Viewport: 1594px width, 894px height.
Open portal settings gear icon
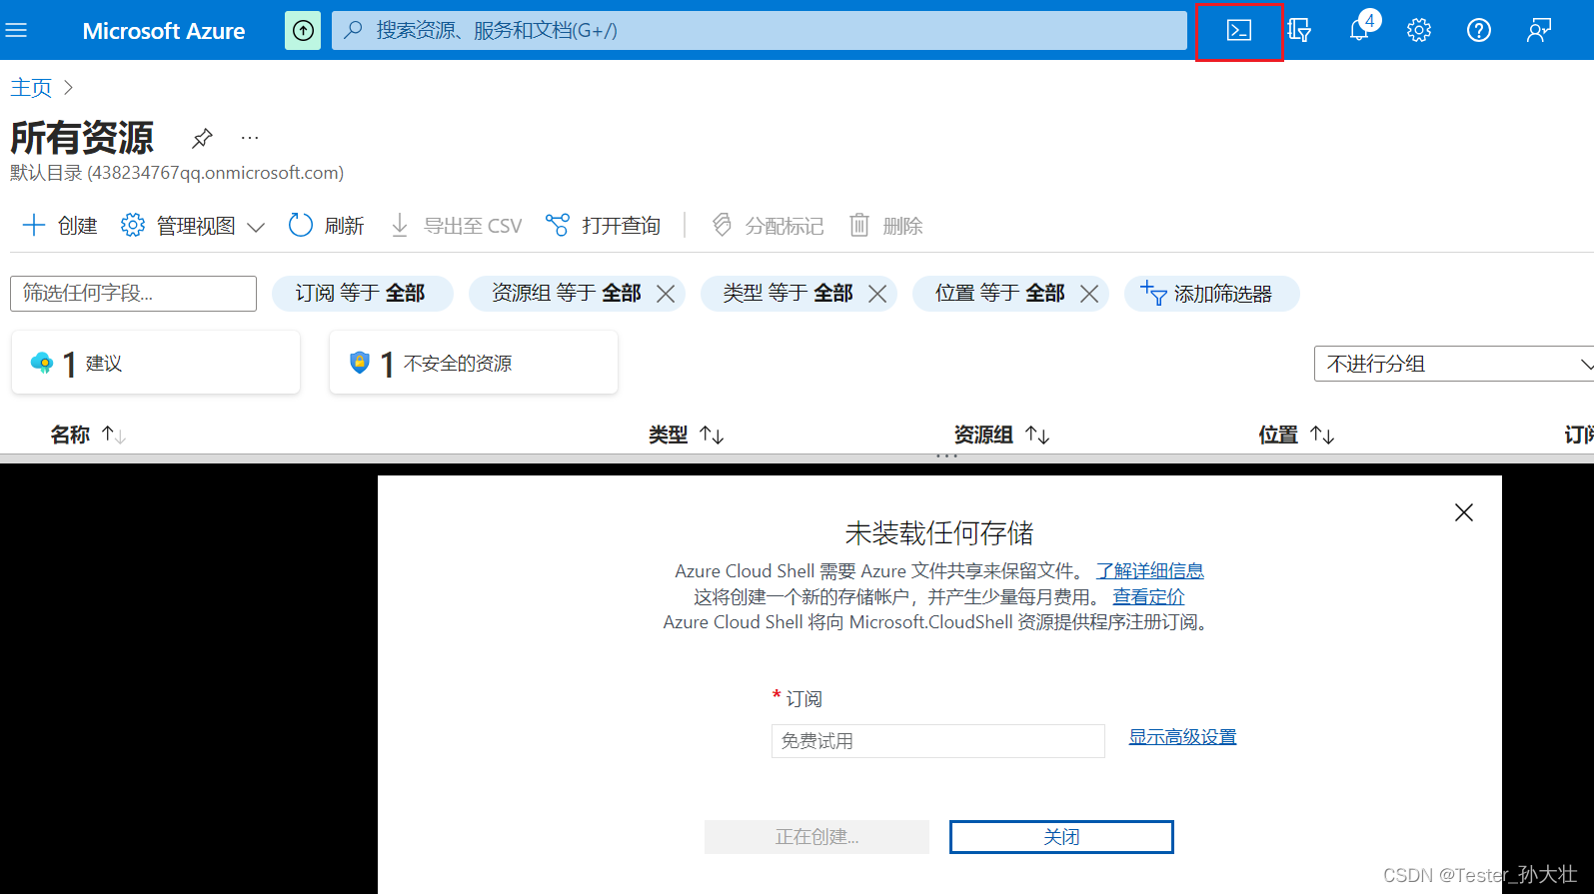(1419, 31)
